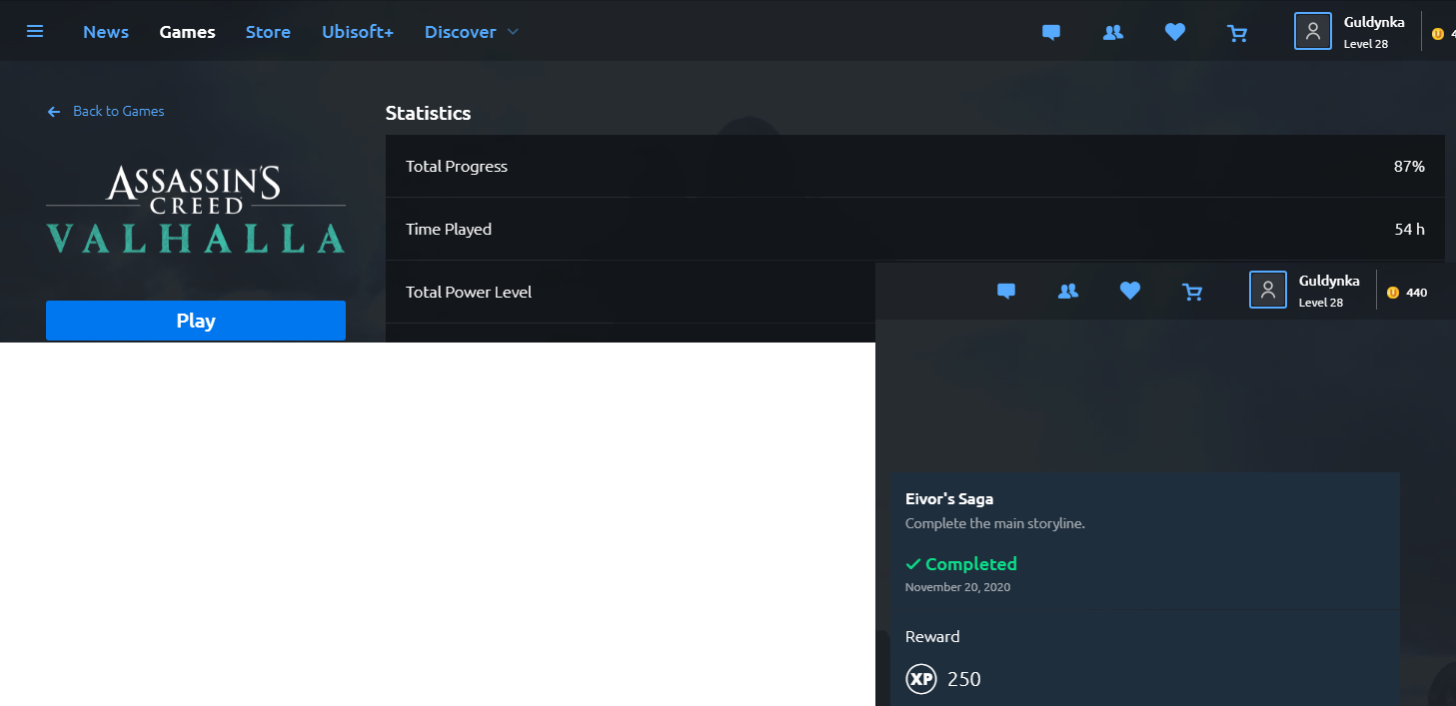This screenshot has height=706, width=1456.
Task: Click Level 28 in main top bar
Action: tap(1366, 44)
